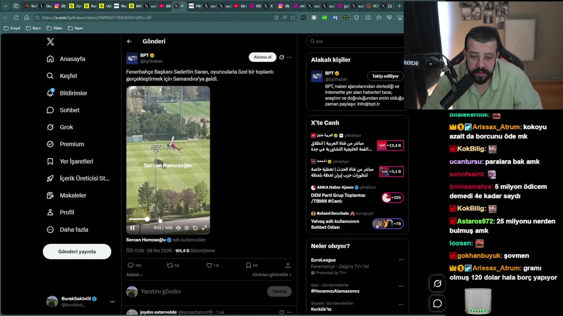Join Yalvaç kullanıcısının Sohbet Odası
The width and height of the screenshot is (563, 316).
tap(357, 221)
